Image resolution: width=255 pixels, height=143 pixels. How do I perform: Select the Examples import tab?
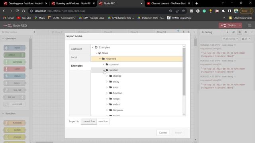pyautogui.click(x=80, y=66)
